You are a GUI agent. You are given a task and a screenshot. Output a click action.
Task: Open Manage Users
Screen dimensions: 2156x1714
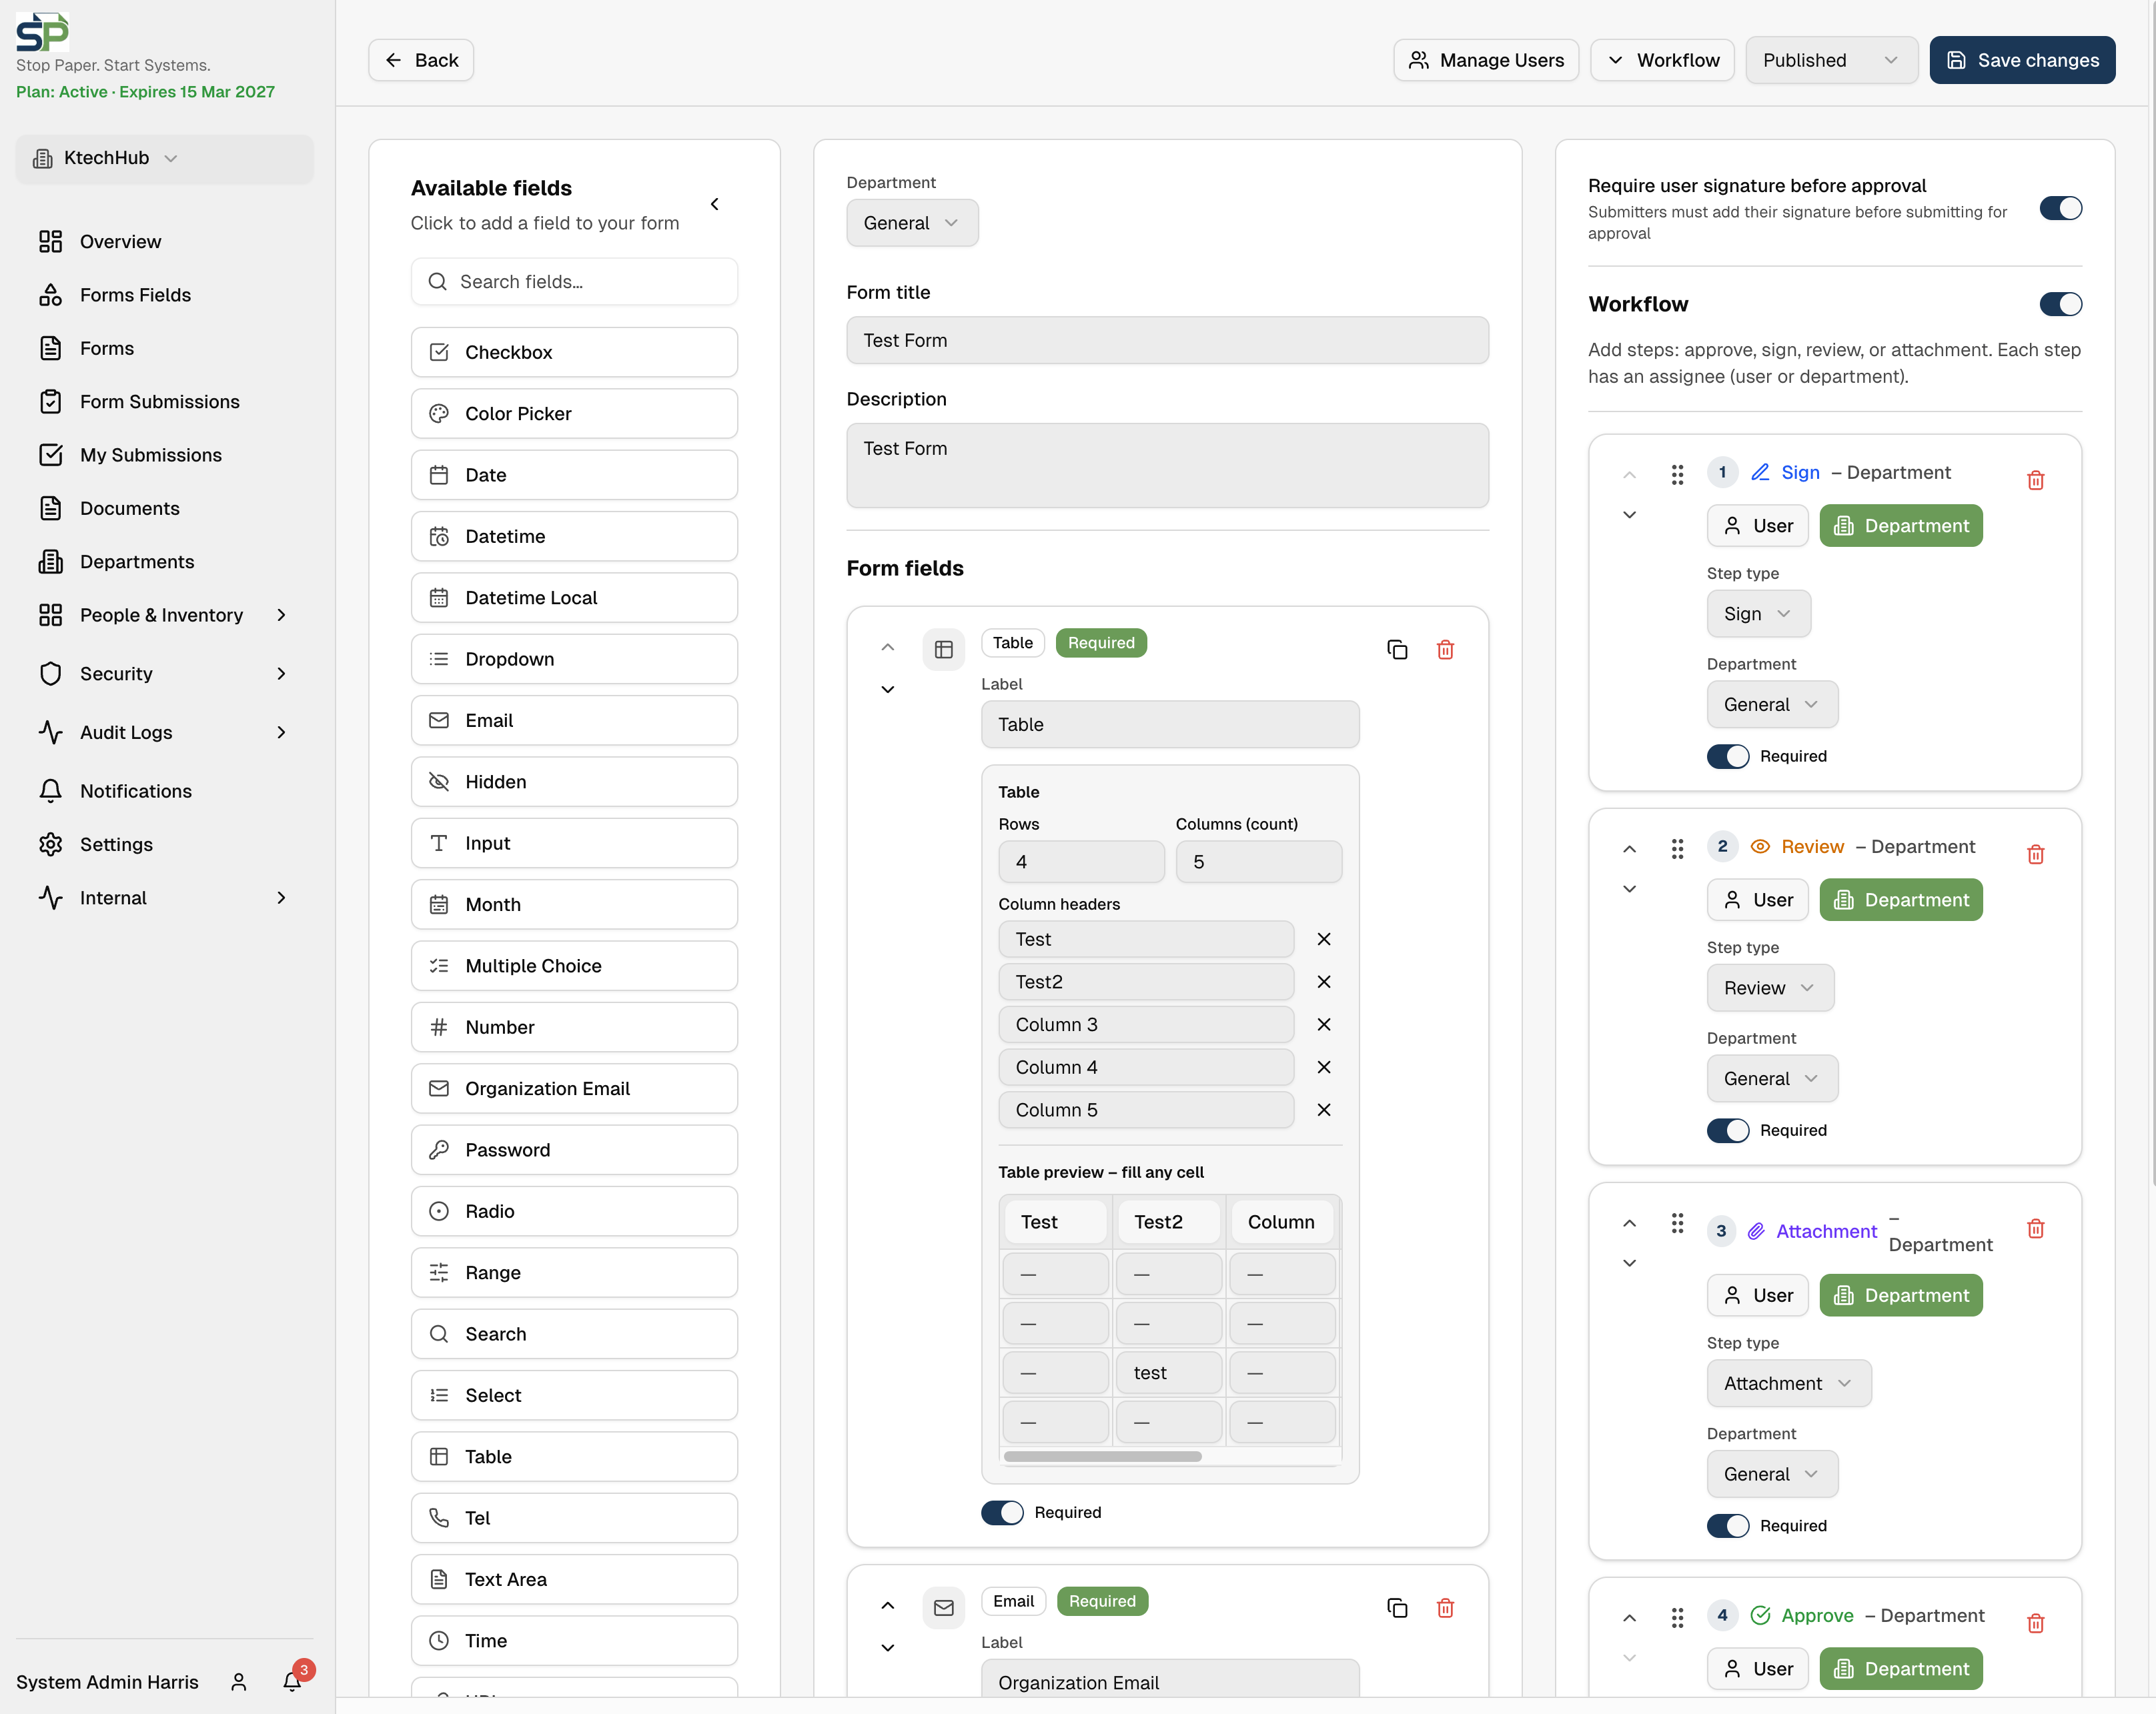pos(1485,60)
